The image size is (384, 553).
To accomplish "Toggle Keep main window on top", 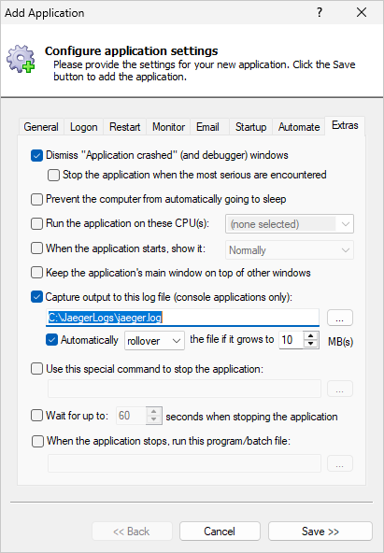I will click(36, 273).
